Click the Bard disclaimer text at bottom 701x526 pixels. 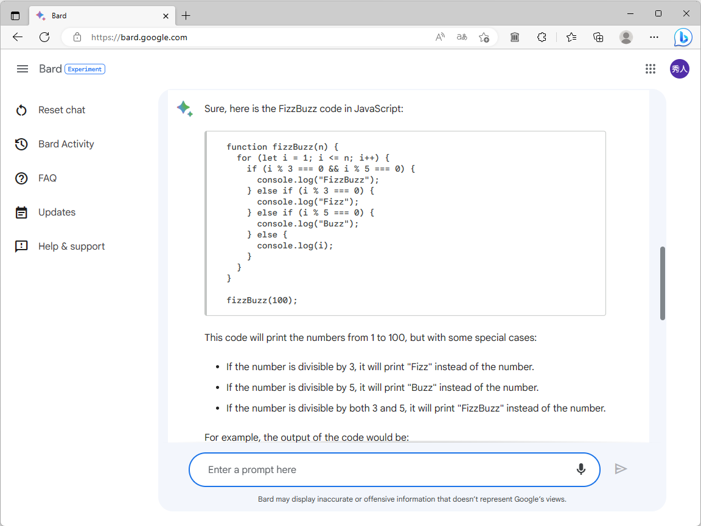[x=412, y=499]
